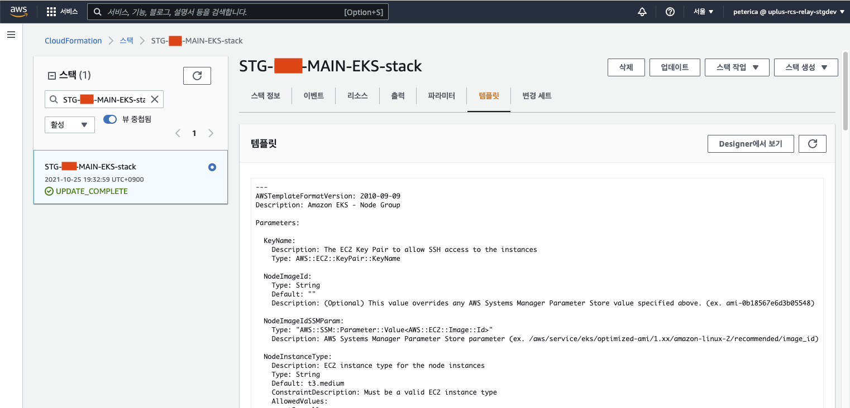Click the ConstraintDescription template line
850x408 pixels.
click(384, 392)
